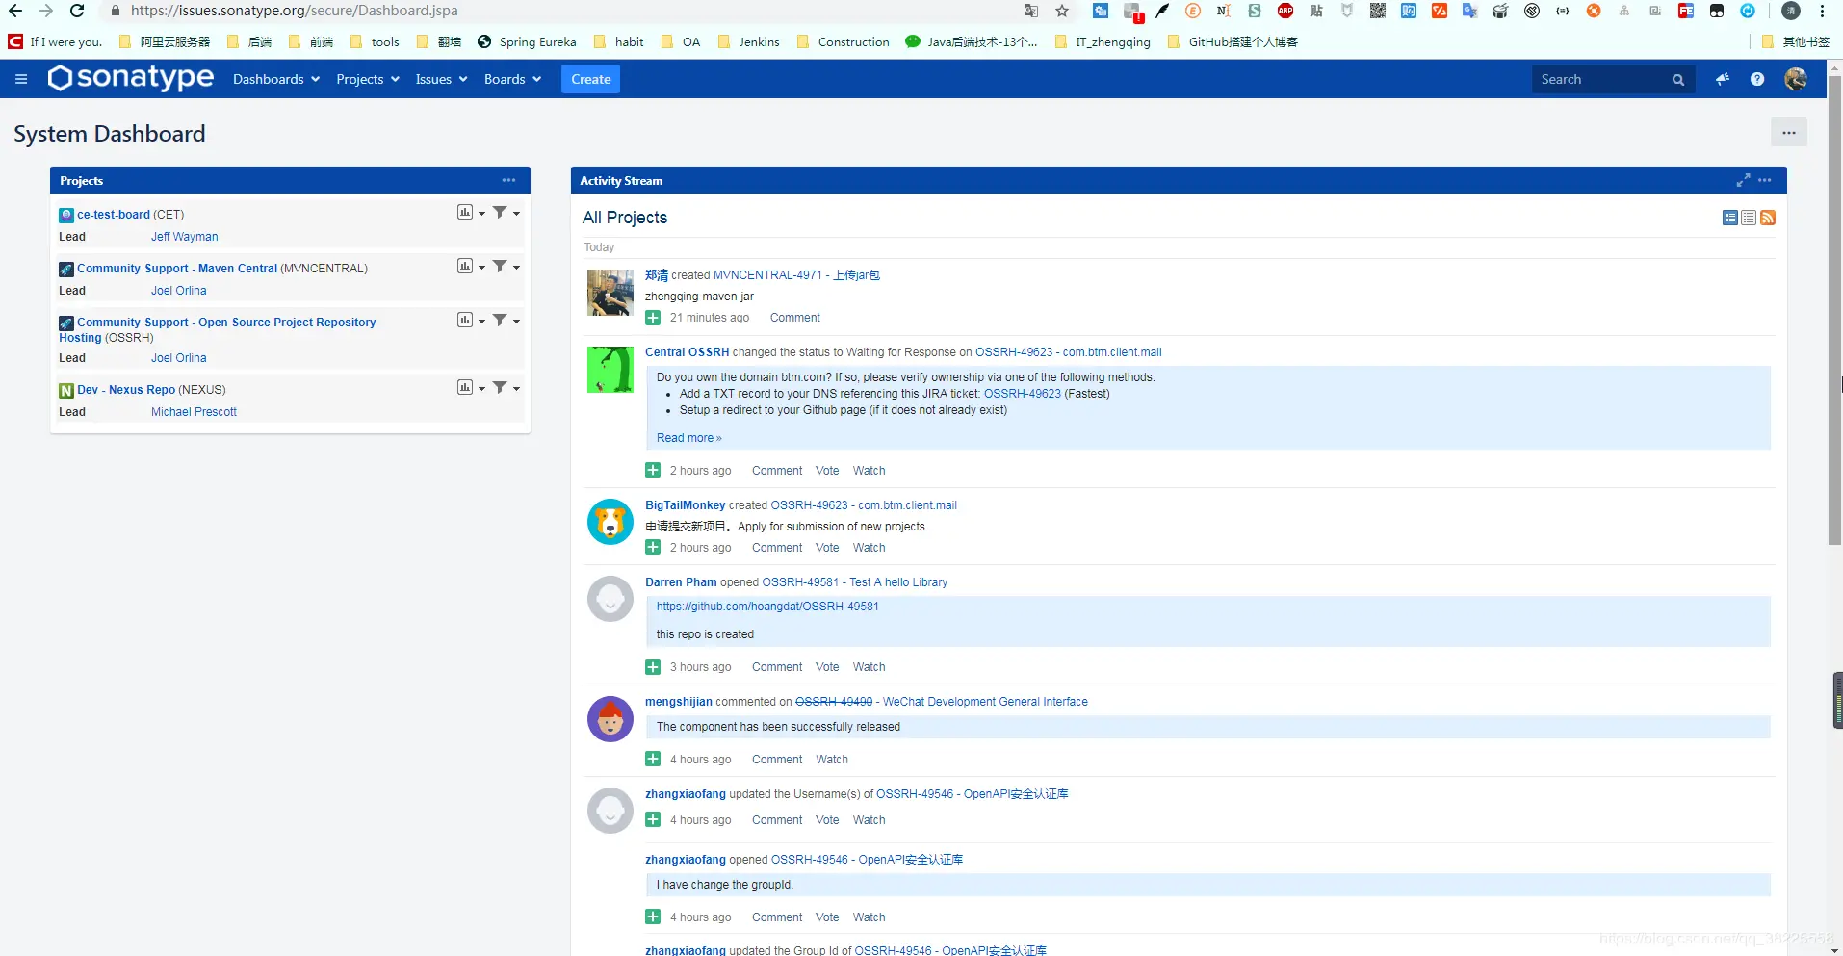Open the sidebar hamburger menu
This screenshot has width=1843, height=956.
pos(21,79)
